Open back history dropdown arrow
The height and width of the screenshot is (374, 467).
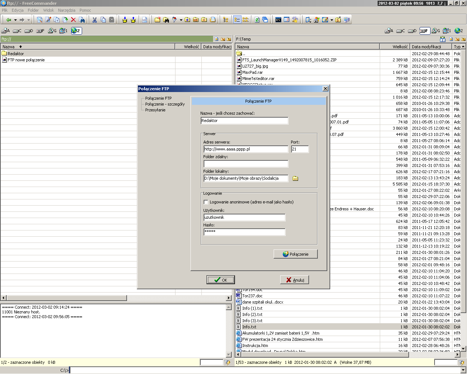[x=15, y=20]
